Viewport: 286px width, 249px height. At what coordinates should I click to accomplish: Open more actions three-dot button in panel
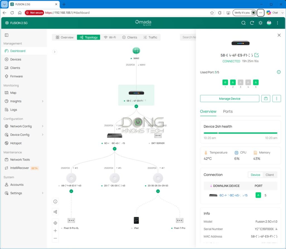pyautogui.click(x=277, y=98)
